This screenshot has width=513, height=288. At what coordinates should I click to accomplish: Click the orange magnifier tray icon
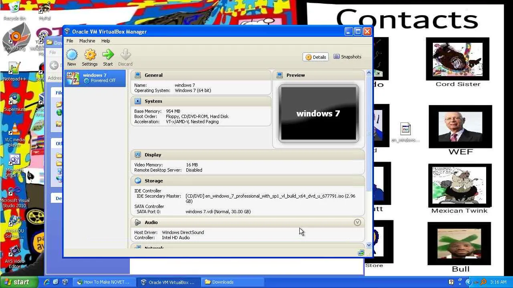pyautogui.click(x=483, y=282)
